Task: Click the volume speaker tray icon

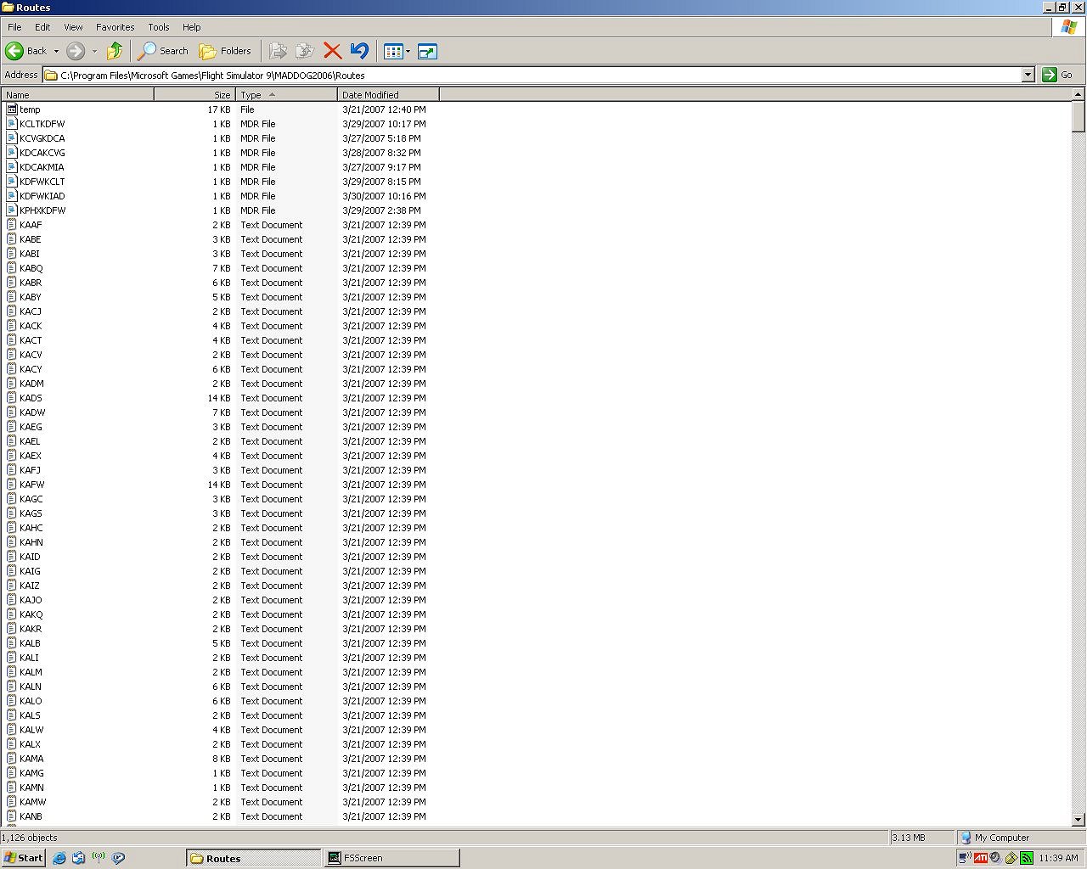Action: point(995,858)
